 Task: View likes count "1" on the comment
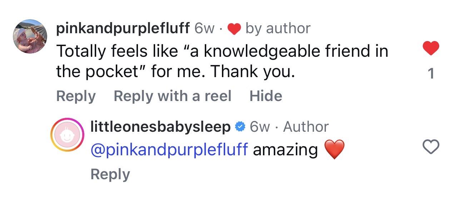pyautogui.click(x=431, y=74)
